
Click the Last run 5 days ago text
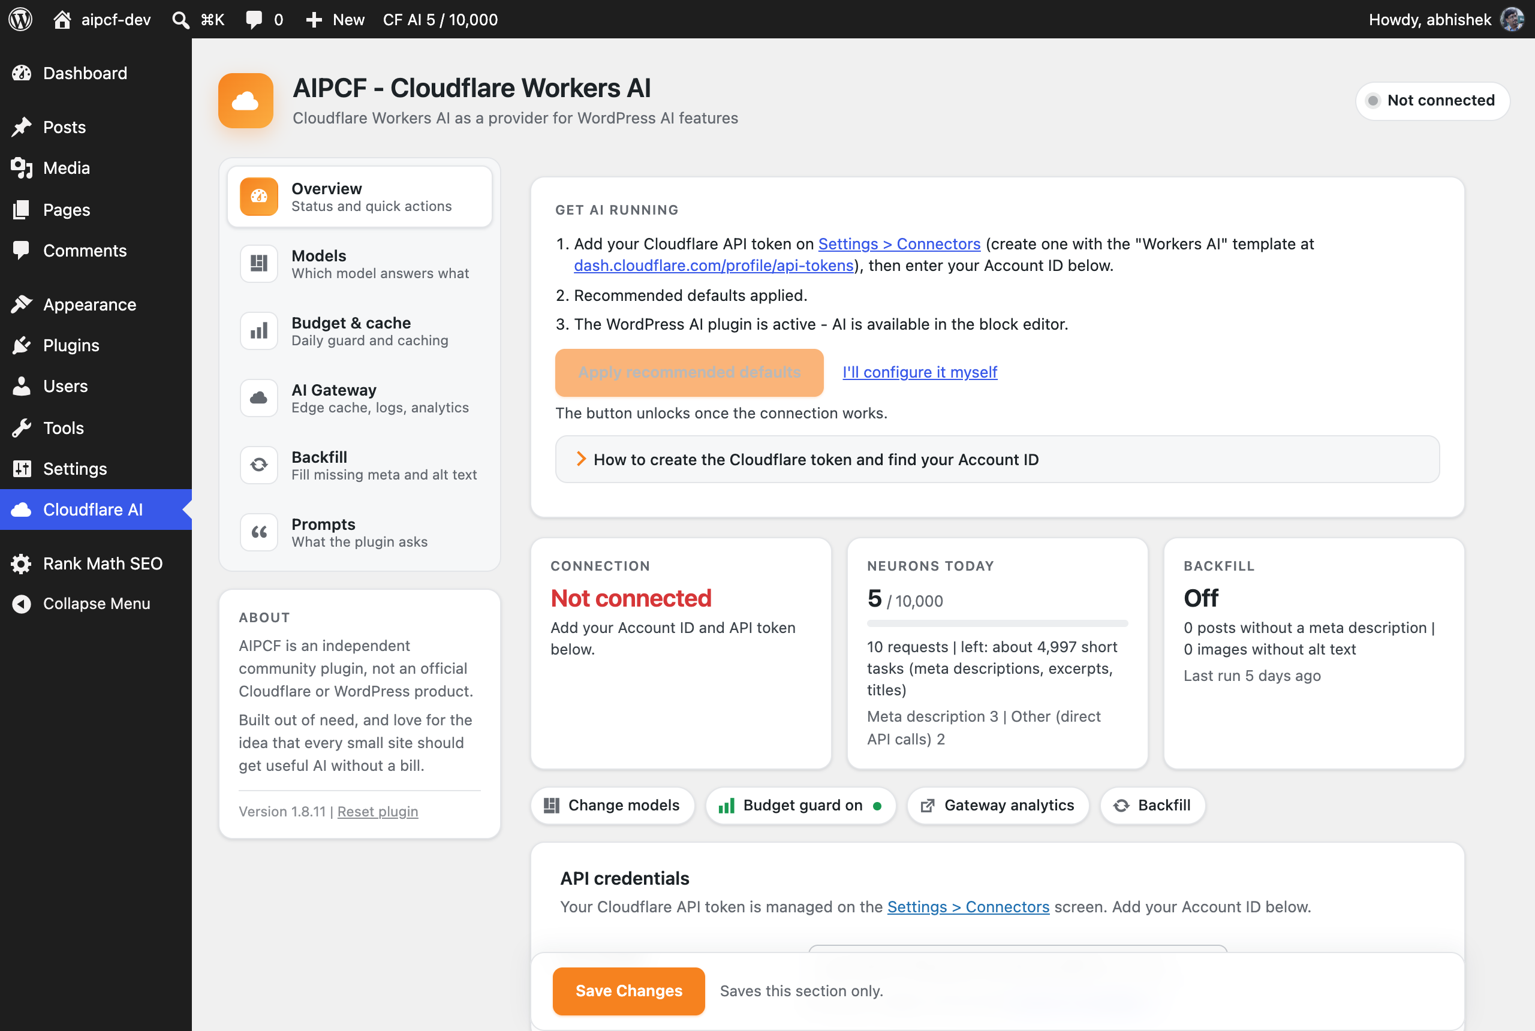(x=1252, y=676)
